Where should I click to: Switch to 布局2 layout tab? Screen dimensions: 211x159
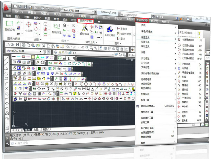pyautogui.click(x=45, y=130)
